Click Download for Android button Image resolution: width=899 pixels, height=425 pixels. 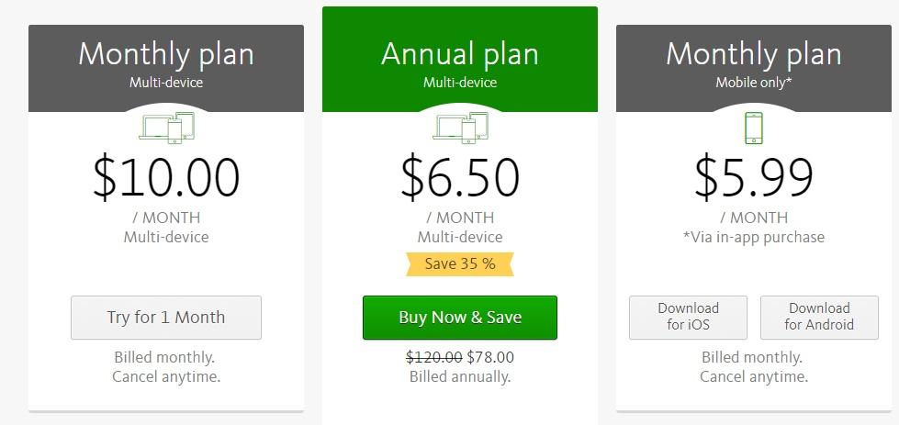coord(819,318)
